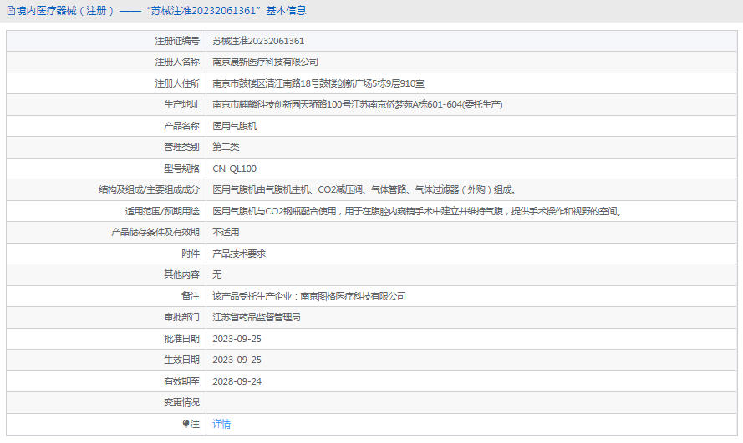Click the 管理类别 label

(181, 147)
